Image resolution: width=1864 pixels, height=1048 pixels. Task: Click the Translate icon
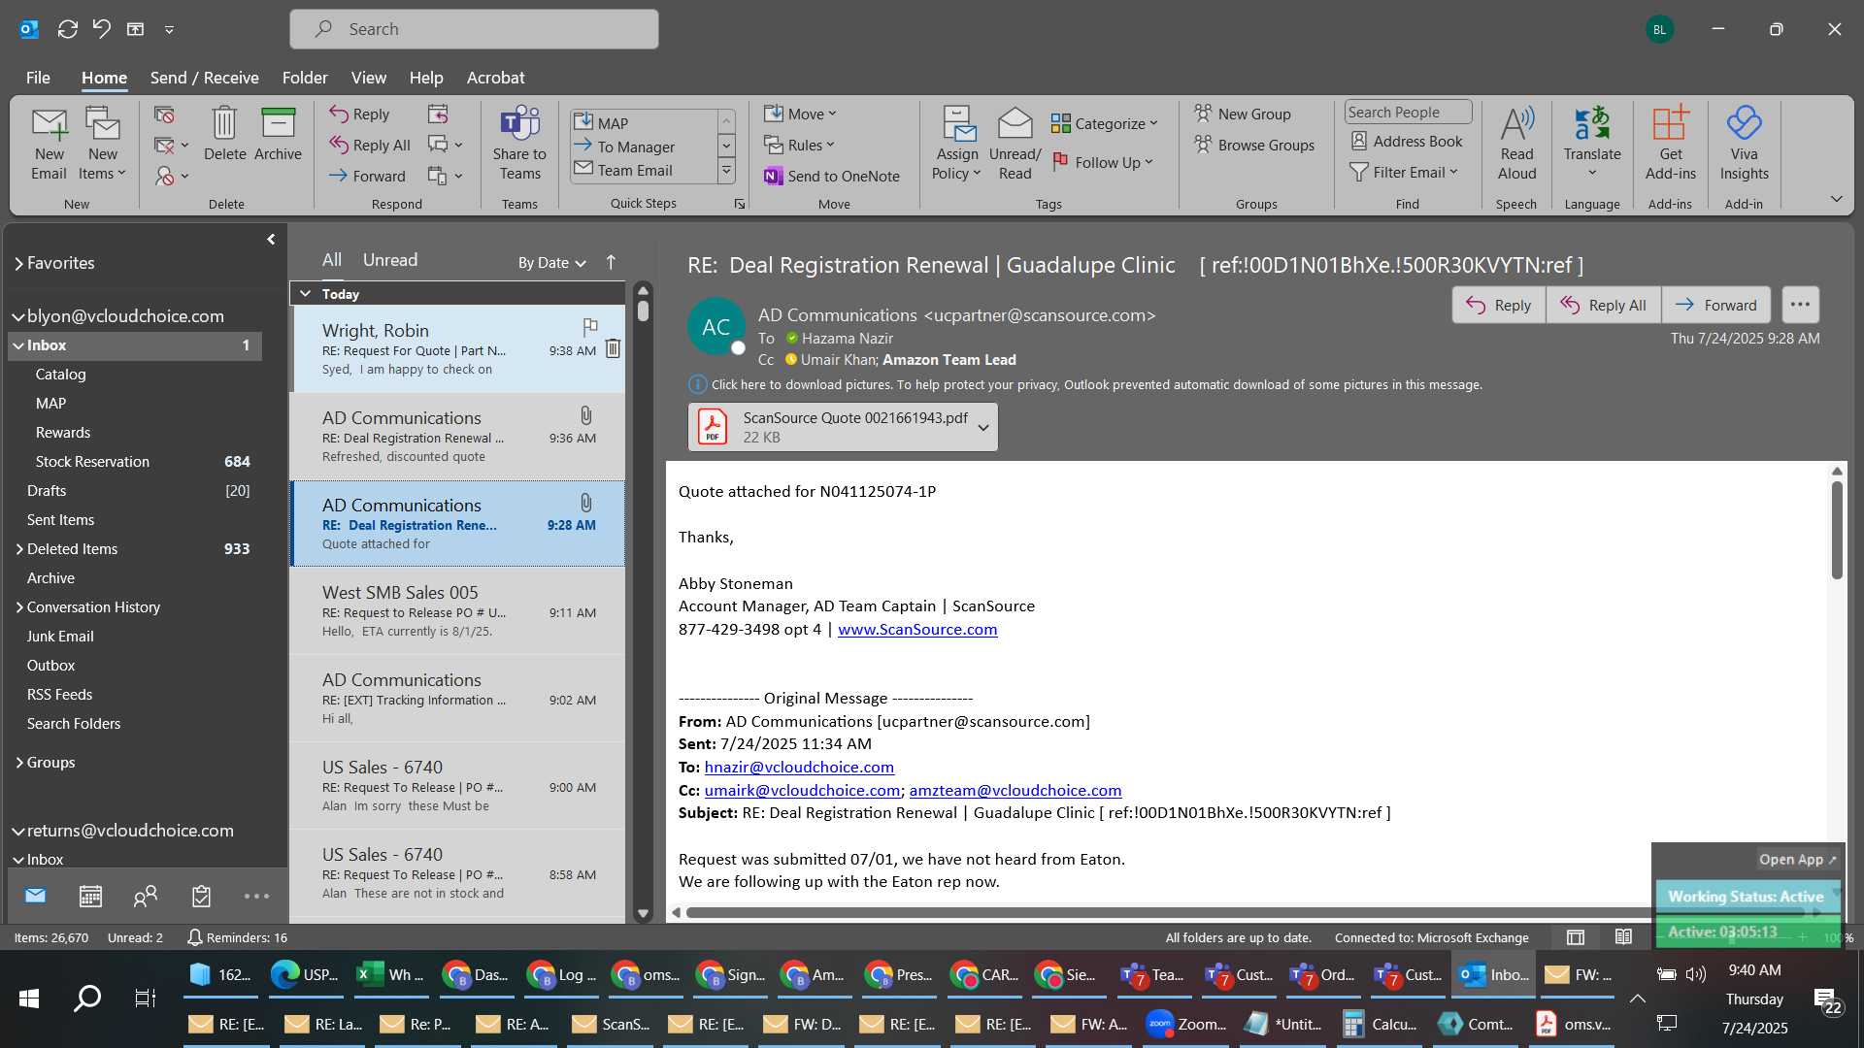(x=1592, y=144)
